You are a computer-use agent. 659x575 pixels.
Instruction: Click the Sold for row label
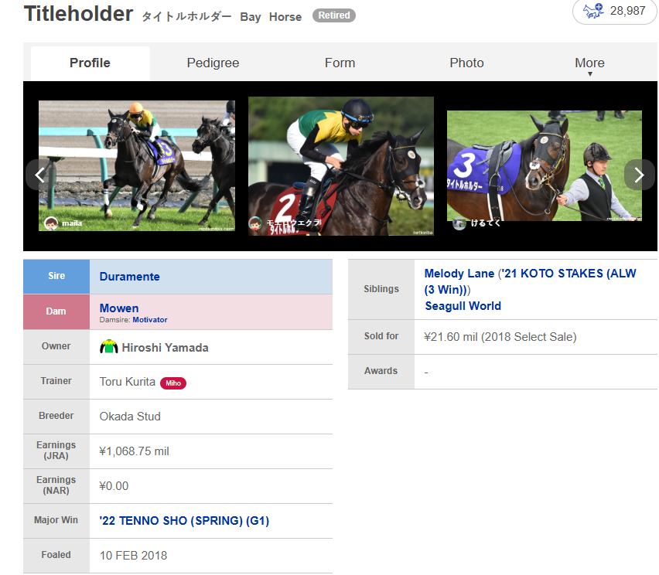[x=381, y=336]
